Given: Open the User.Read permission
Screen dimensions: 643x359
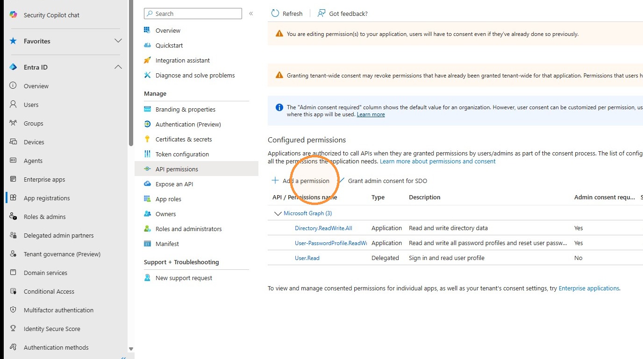Looking at the screenshot, I should tap(307, 258).
